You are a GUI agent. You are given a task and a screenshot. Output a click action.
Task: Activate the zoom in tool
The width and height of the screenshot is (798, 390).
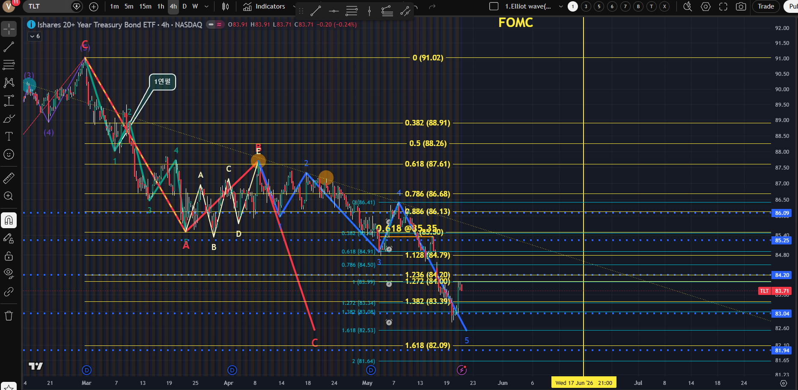(x=9, y=196)
